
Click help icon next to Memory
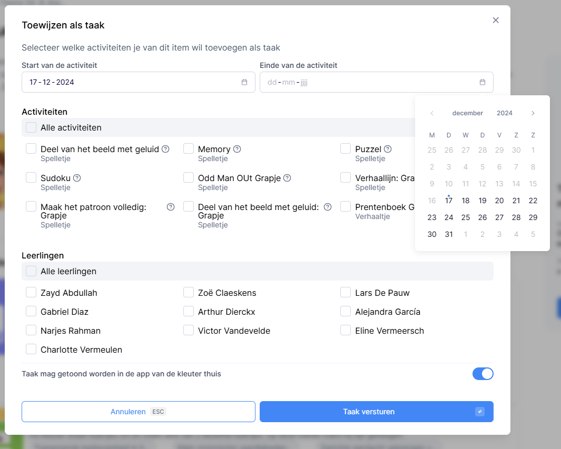tap(237, 149)
